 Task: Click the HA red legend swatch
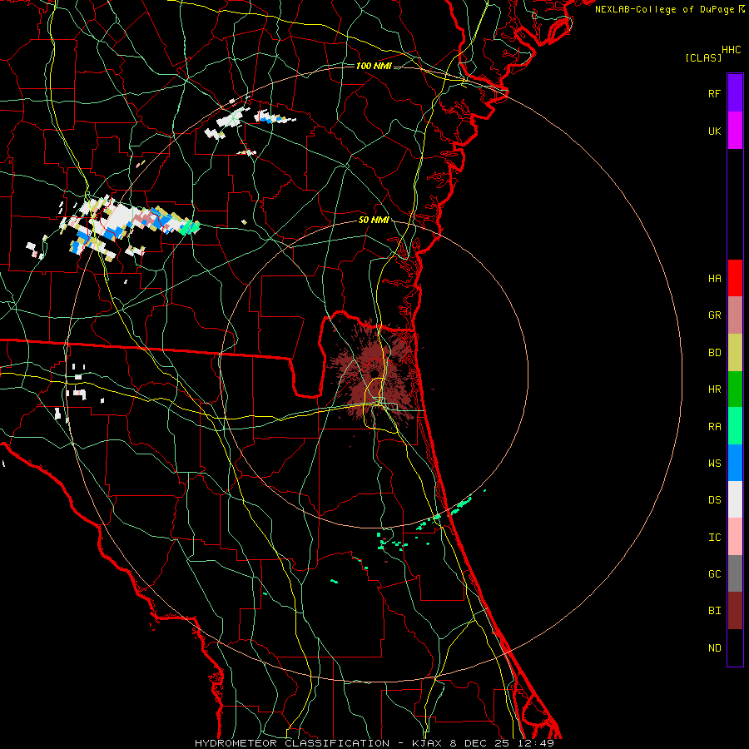735,278
